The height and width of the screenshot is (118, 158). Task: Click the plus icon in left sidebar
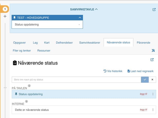pyautogui.click(x=5, y=16)
